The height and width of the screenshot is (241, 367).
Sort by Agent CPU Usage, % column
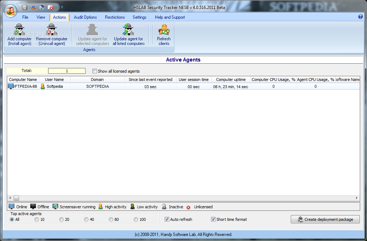click(x=316, y=79)
